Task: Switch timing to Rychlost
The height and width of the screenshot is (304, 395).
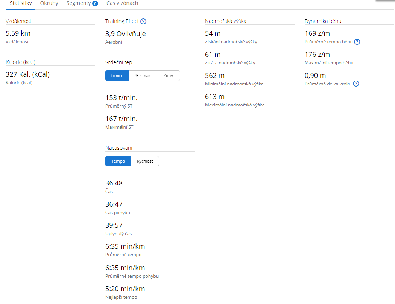Action: [145, 161]
